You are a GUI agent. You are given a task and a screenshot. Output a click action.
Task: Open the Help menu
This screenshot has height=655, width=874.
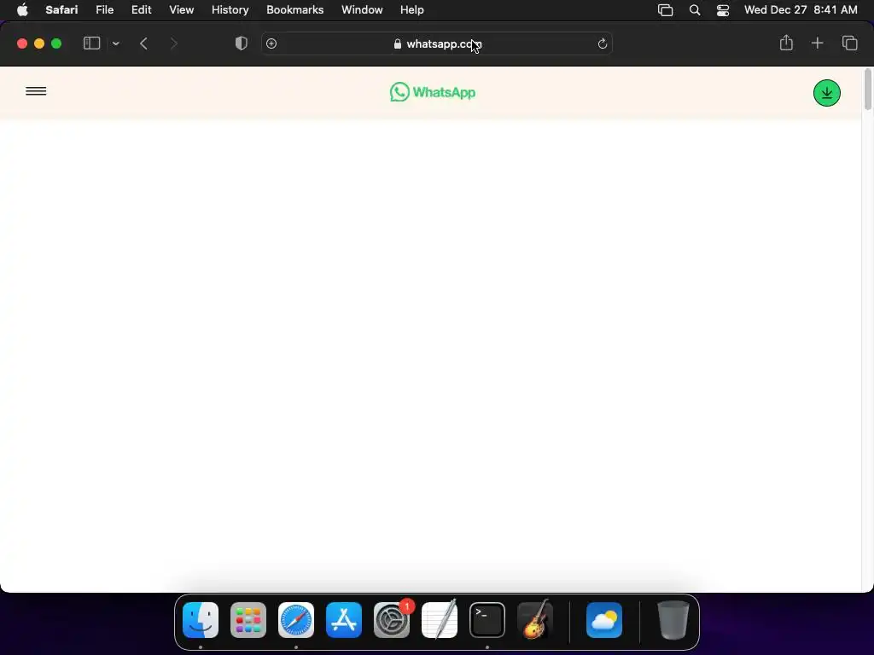pyautogui.click(x=412, y=9)
